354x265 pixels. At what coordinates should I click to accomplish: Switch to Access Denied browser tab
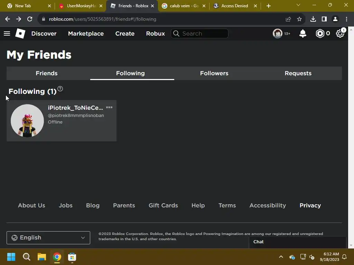click(235, 6)
